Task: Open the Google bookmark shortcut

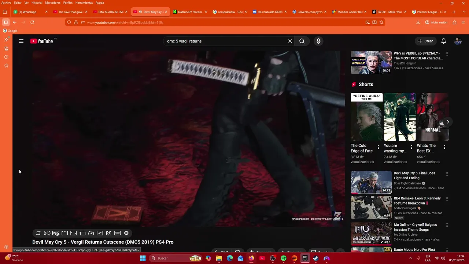Action: click(x=10, y=31)
